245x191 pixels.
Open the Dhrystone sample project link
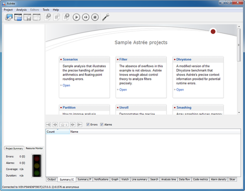(180, 90)
